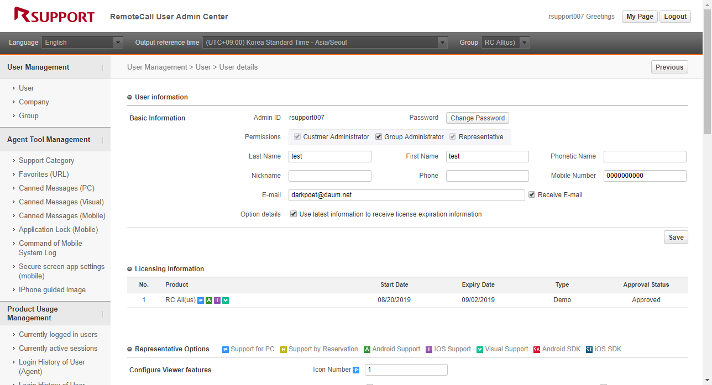Open the Language dropdown
Image resolution: width=712 pixels, height=385 pixels.
pos(82,43)
